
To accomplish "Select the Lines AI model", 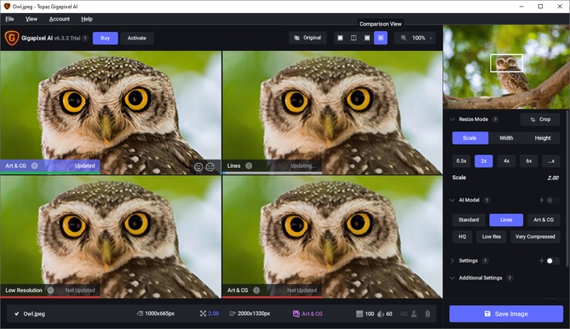I will tap(506, 220).
